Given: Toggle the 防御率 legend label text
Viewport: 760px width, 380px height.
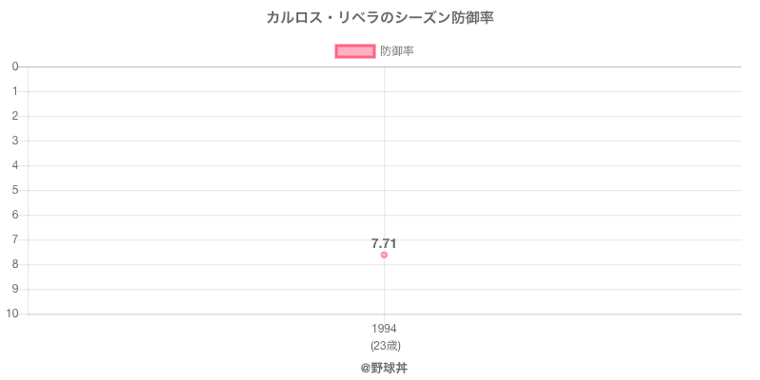Looking at the screenshot, I should coord(396,51).
